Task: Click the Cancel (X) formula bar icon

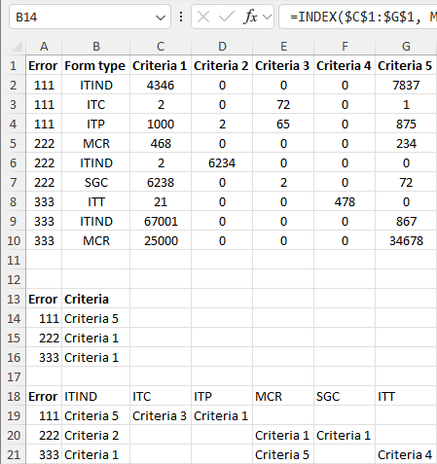Action: pyautogui.click(x=203, y=17)
